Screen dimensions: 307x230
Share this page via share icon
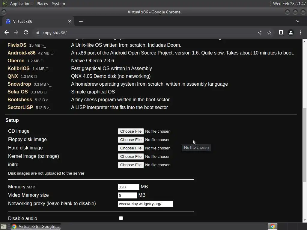(x=260, y=33)
